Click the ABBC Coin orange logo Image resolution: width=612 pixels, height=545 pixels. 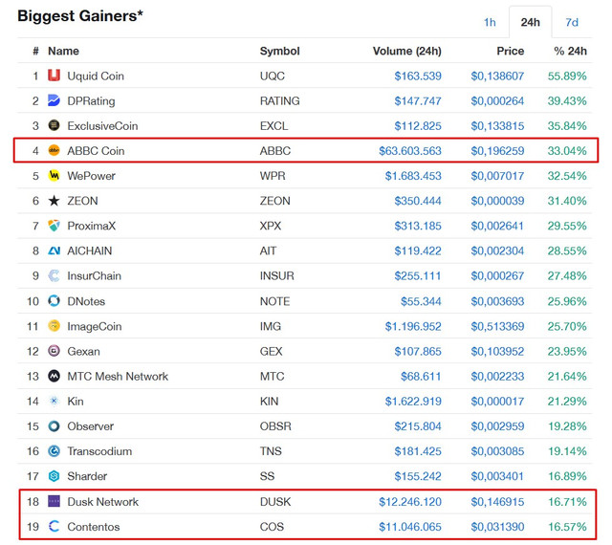point(54,150)
